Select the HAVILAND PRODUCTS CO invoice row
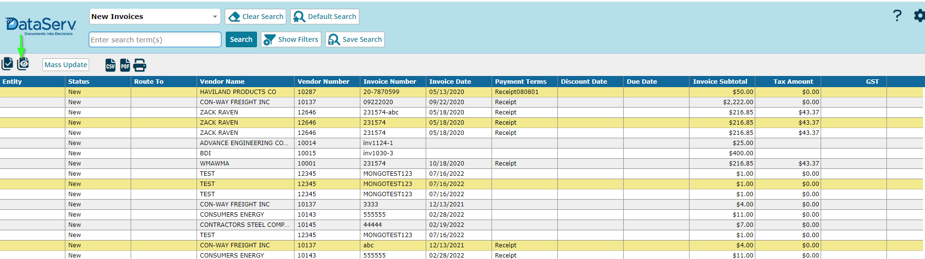925x259 pixels. 461,92
